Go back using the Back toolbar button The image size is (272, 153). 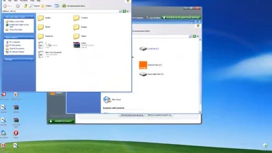(x=8, y=6)
